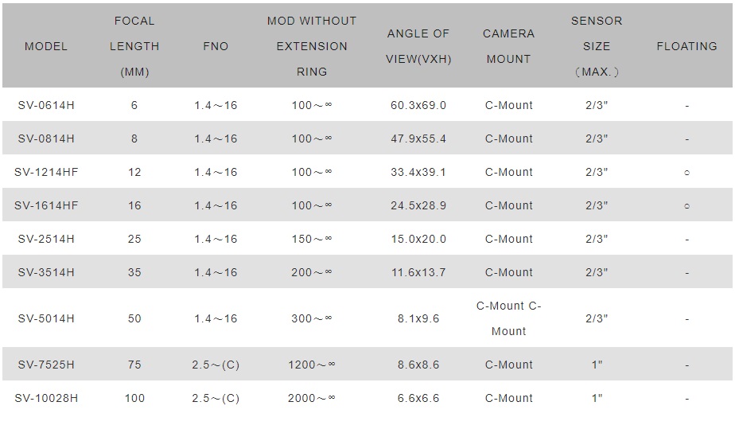Click the SV-5014H model name
Viewport: 735px width, 433px height.
pos(46,318)
